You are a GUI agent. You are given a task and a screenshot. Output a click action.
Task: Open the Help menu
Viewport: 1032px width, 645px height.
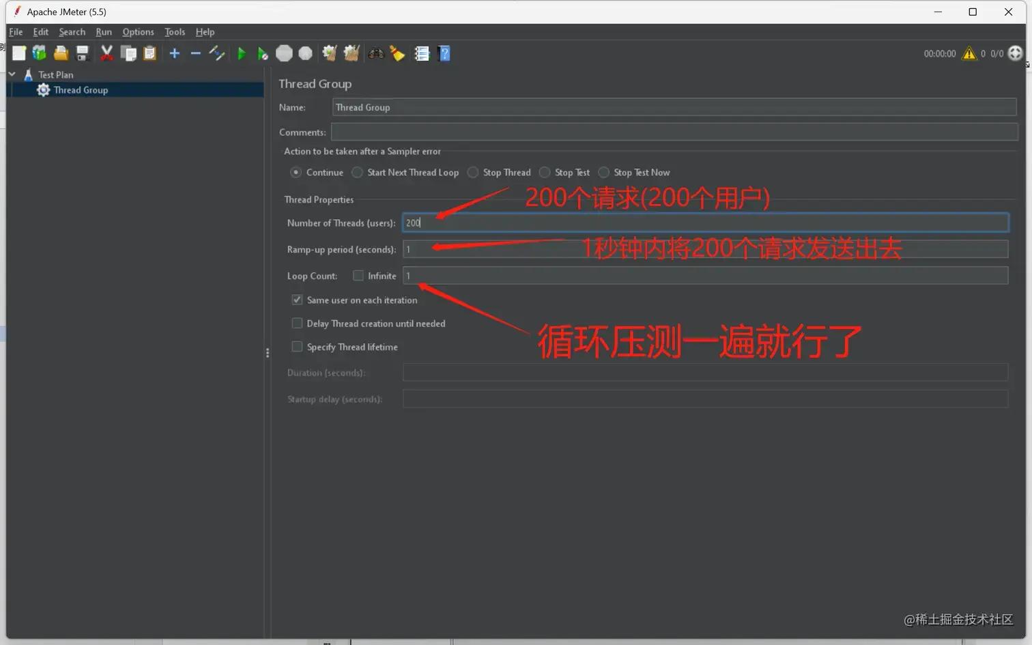click(x=205, y=32)
